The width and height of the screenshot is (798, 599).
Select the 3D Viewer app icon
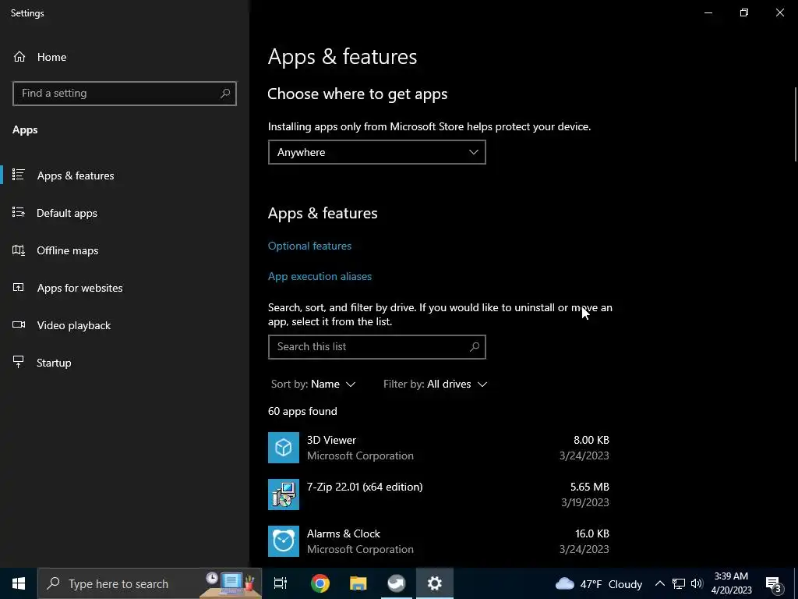(x=284, y=448)
